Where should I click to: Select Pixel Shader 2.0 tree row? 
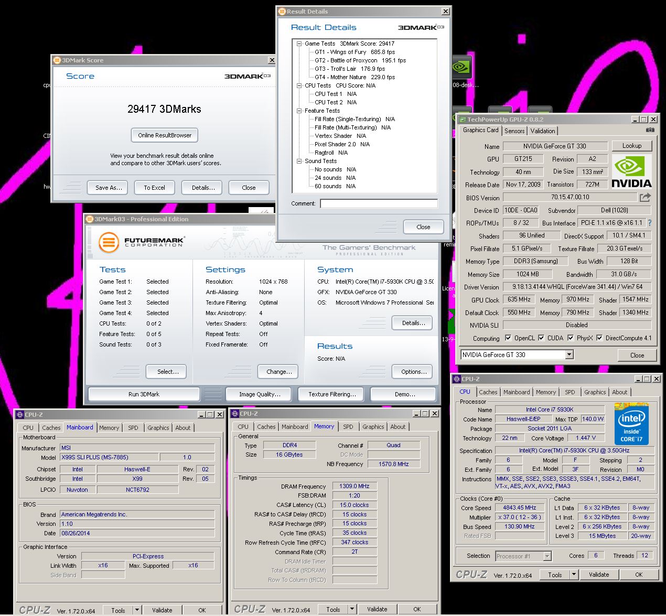[x=342, y=144]
